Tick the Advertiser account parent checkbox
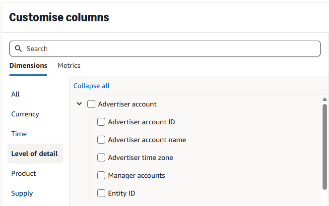This screenshot has height=206, width=329. coord(91,104)
